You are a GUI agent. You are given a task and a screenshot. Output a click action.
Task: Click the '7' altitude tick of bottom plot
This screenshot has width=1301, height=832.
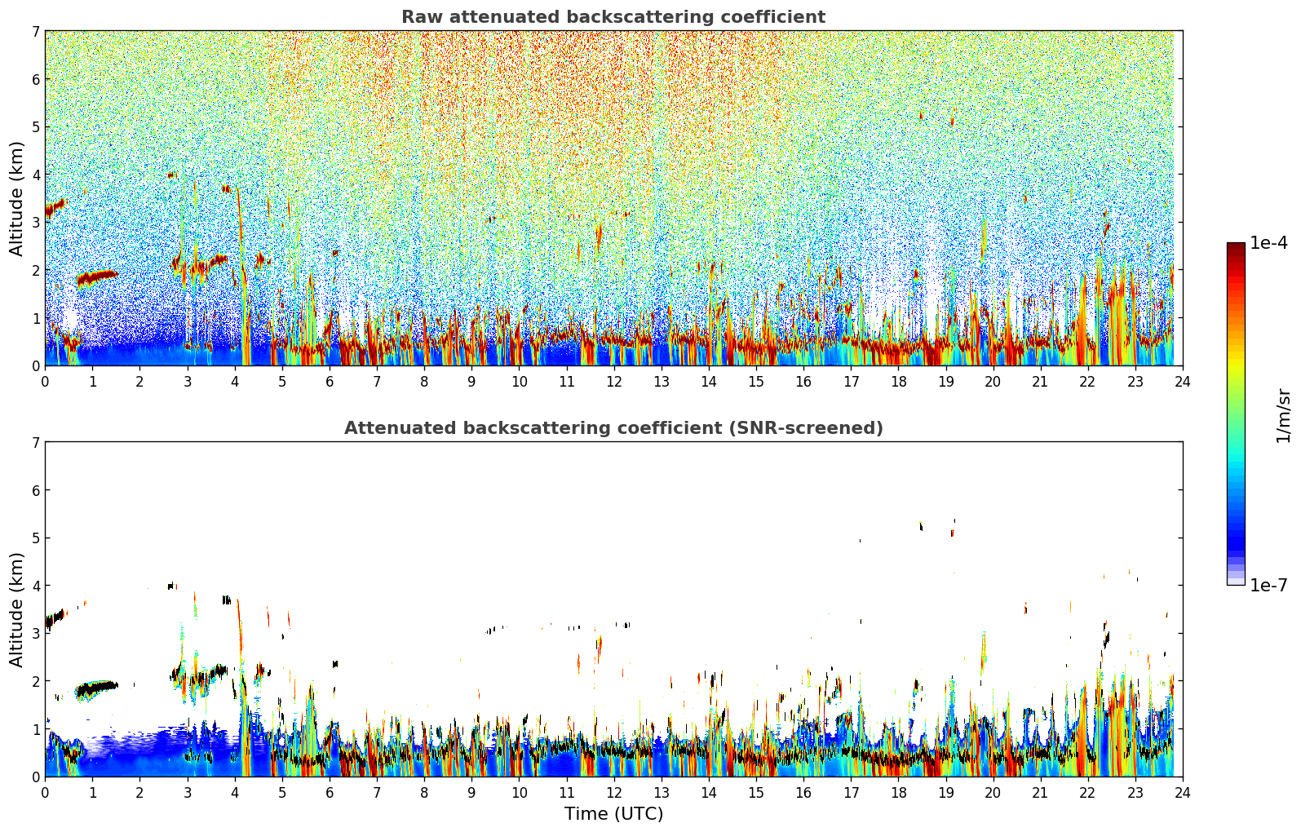[36, 443]
